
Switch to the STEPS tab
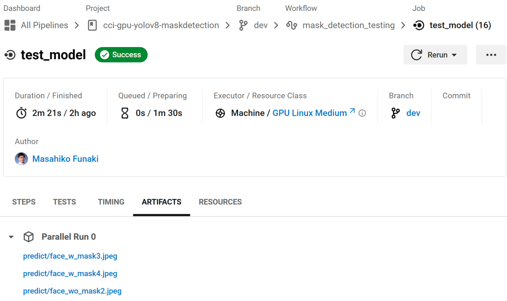pos(24,202)
